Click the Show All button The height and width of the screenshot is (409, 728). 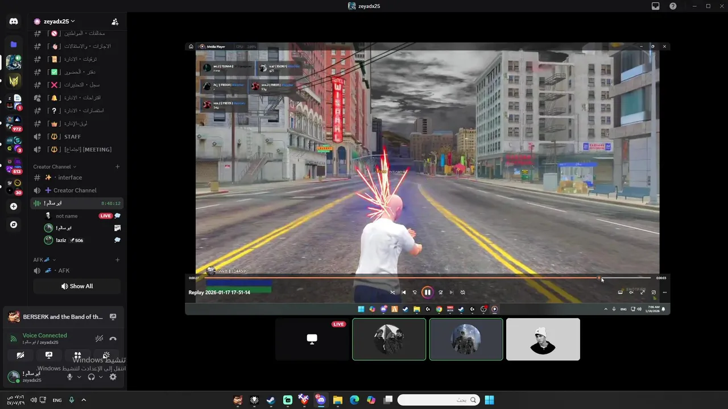point(77,286)
